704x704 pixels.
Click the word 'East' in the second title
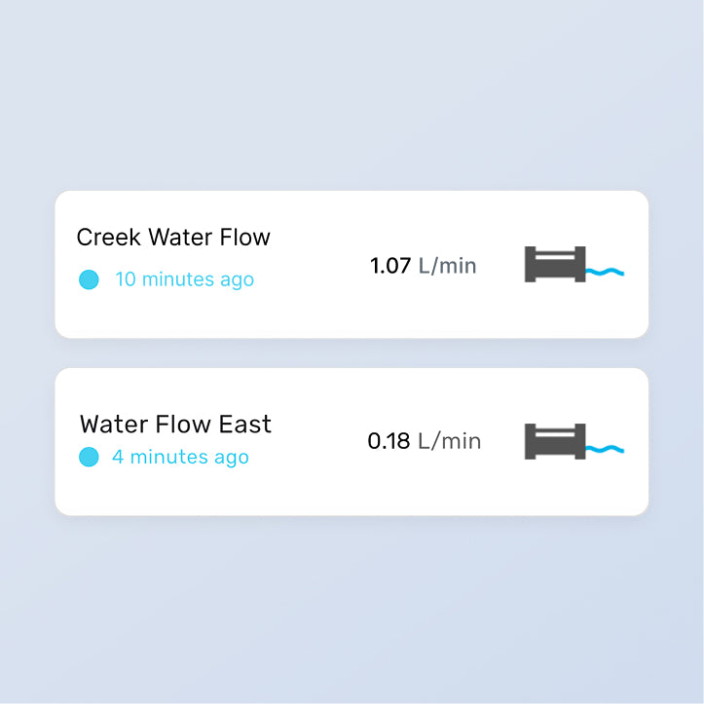246,425
